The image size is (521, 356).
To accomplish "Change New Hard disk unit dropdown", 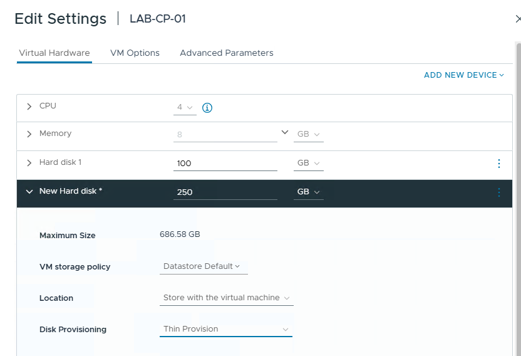I will [308, 192].
